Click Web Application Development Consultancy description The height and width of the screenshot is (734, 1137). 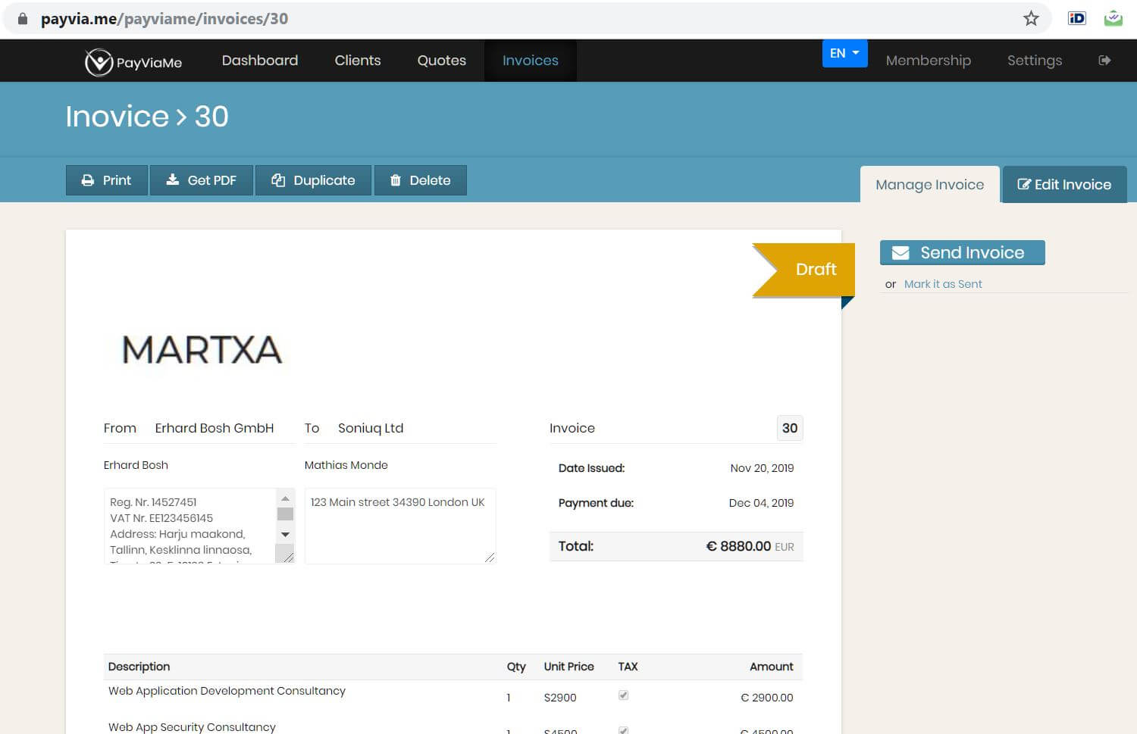[x=227, y=691]
